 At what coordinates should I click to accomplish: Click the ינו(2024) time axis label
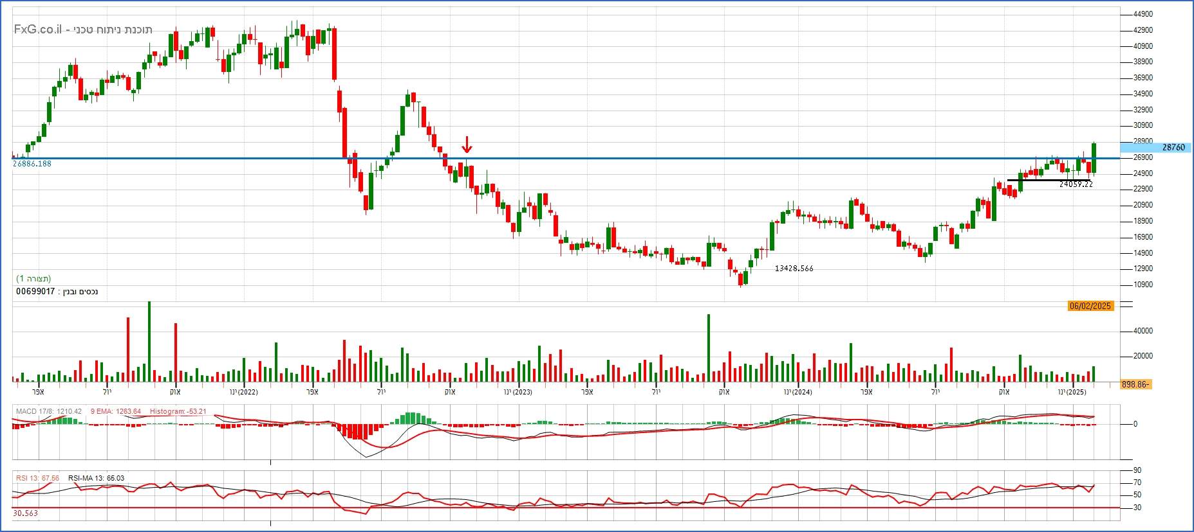[797, 392]
